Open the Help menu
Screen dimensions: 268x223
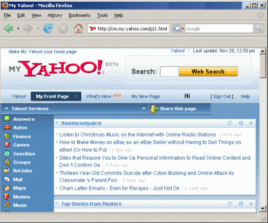click(119, 15)
